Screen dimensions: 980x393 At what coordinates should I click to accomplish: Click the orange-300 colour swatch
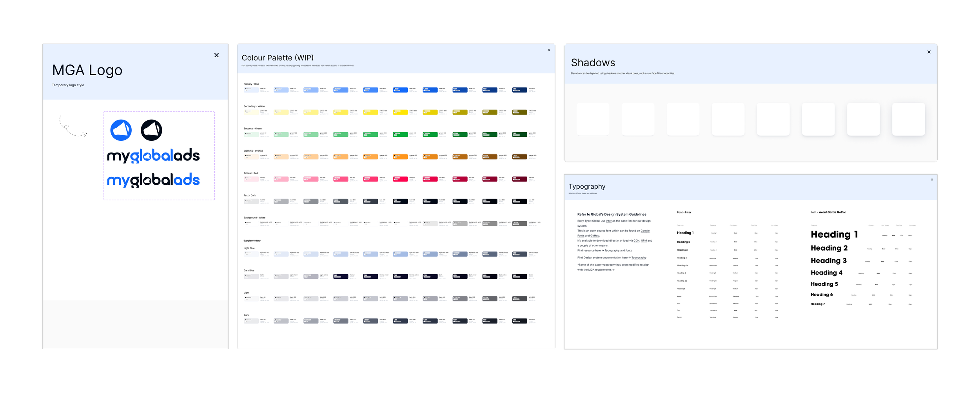click(341, 157)
